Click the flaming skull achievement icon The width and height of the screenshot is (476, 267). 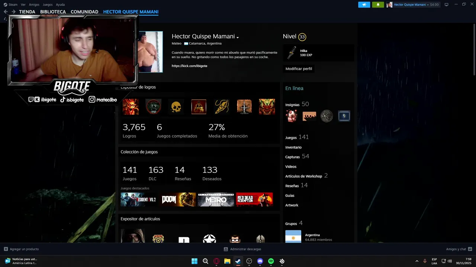click(131, 107)
